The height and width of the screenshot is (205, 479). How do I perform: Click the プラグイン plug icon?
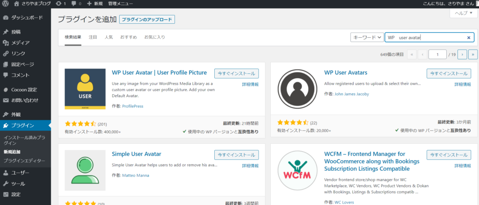(x=5, y=125)
